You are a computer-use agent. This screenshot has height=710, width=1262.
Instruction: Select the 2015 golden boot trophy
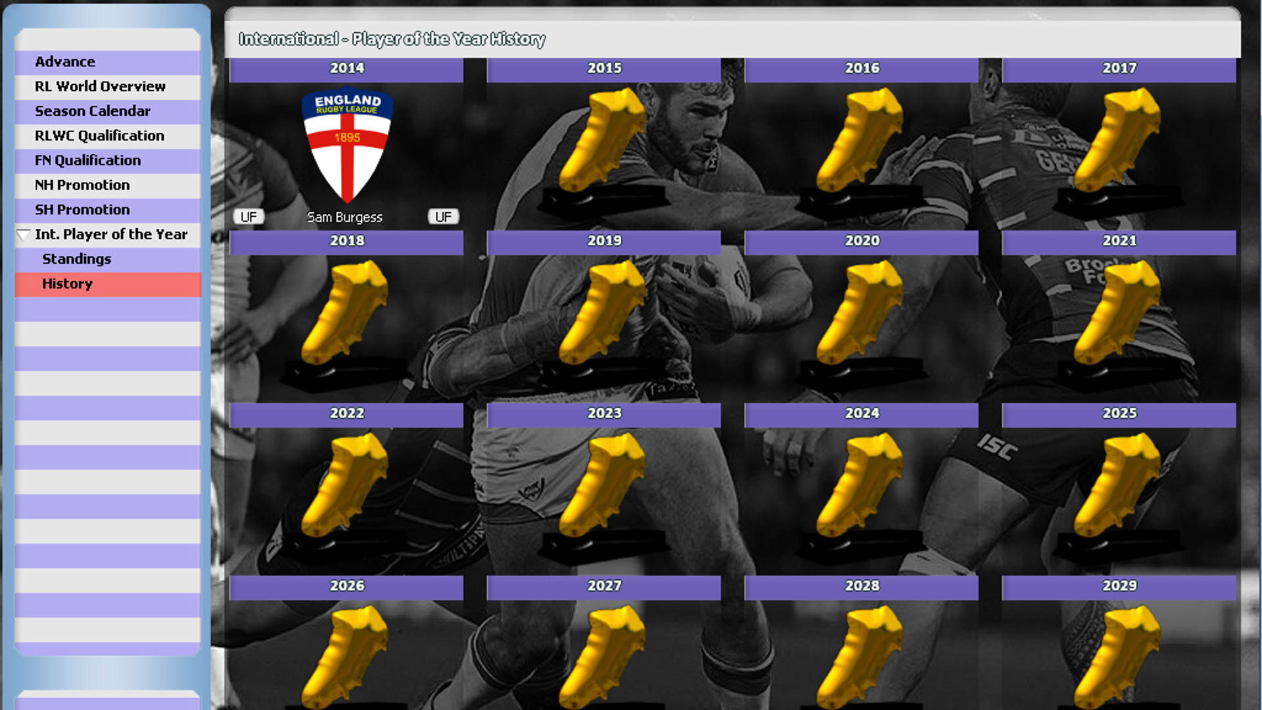coord(604,153)
